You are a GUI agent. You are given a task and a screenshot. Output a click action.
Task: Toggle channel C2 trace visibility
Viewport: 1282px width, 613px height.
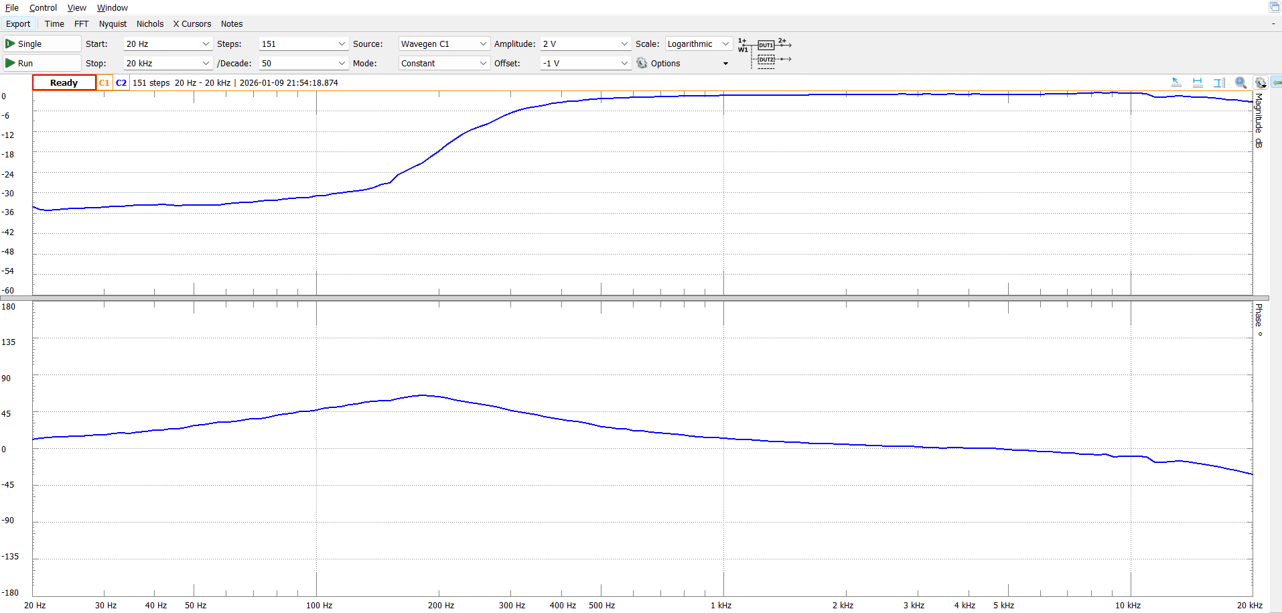[121, 83]
